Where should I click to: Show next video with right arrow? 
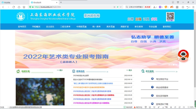point(62,91)
